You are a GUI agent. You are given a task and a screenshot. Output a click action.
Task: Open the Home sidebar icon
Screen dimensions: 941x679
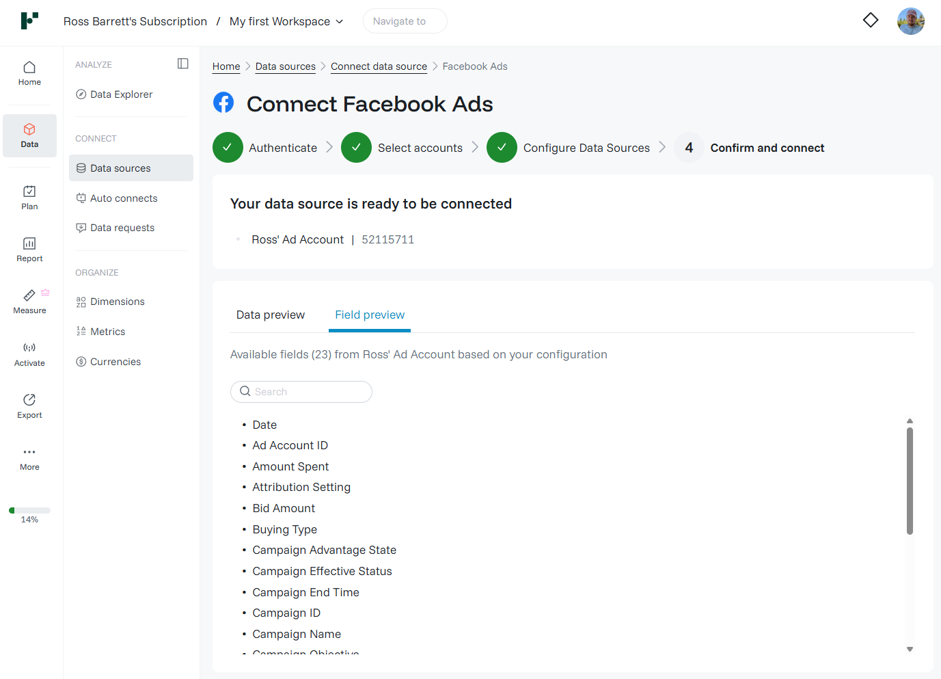(x=29, y=67)
